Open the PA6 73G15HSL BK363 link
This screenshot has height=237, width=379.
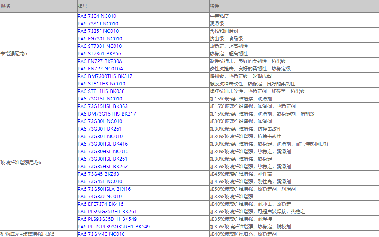point(103,106)
